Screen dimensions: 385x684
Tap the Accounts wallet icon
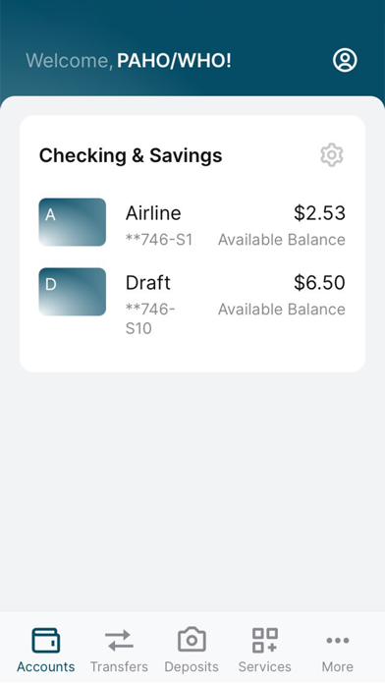(x=46, y=640)
